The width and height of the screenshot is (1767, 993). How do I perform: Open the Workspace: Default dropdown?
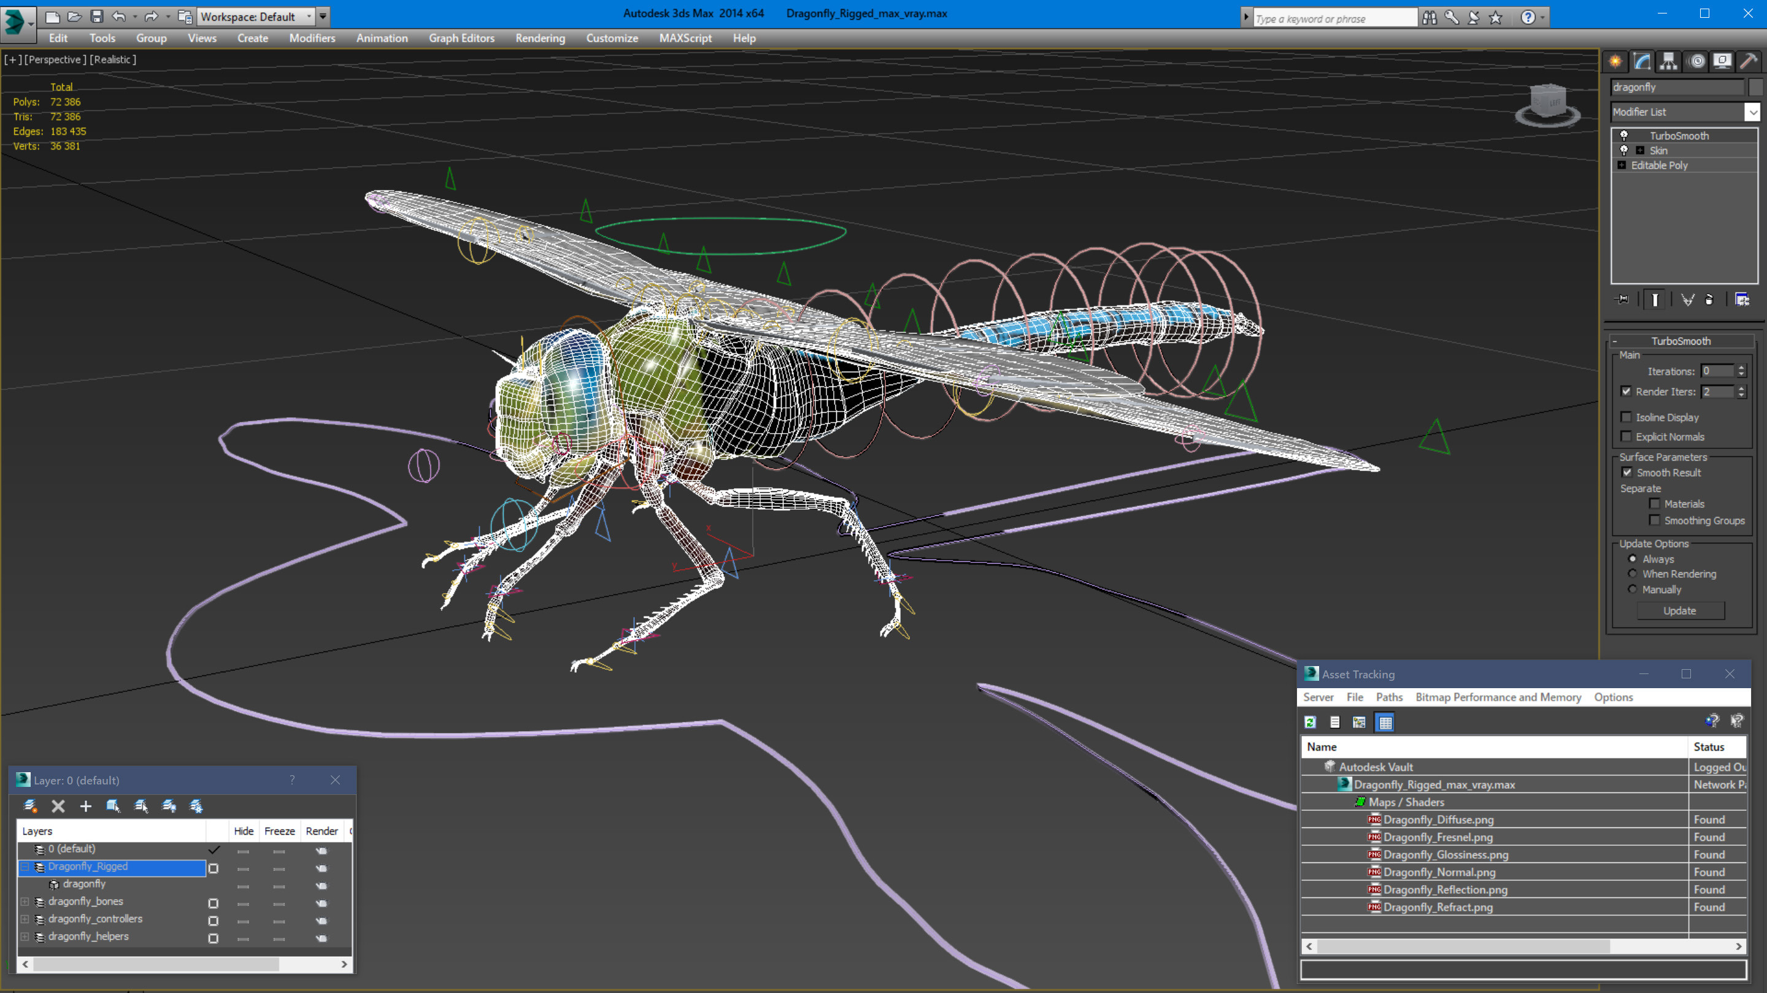pos(256,17)
